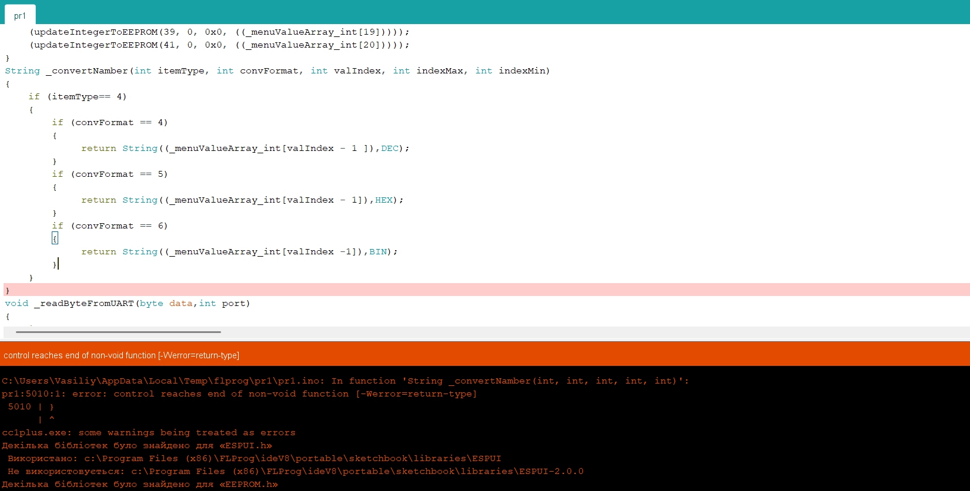The width and height of the screenshot is (970, 491).
Task: Click updateIntegerToEEPROM(41 call line
Action: pyautogui.click(x=219, y=45)
